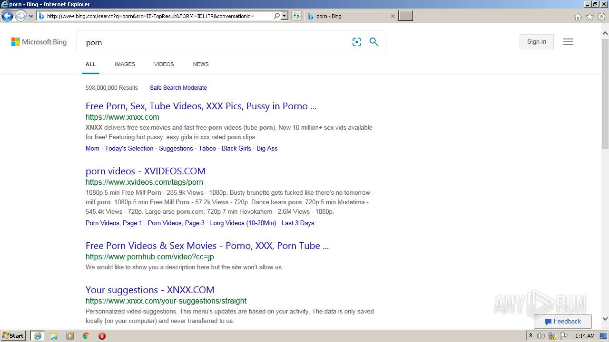The width and height of the screenshot is (609, 342).
Task: Switch to the NEWS tab
Action: click(201, 64)
